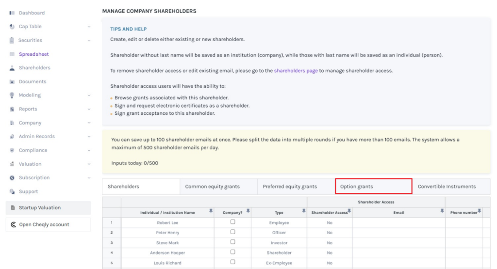Expand the Securities menu chevron

(x=89, y=41)
